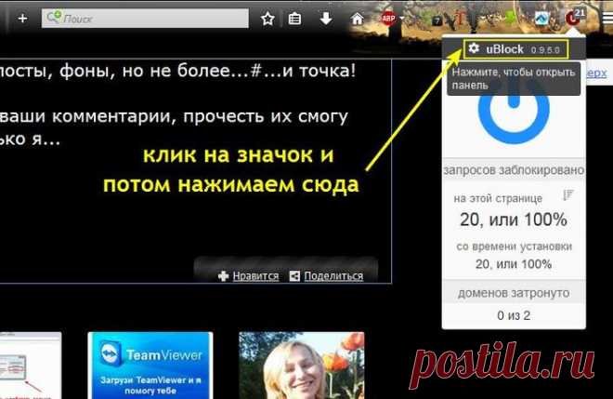Image resolution: width=613 pixels, height=399 pixels.
Task: Click the 'запросов заблокировано' heading
Action: pos(514,170)
